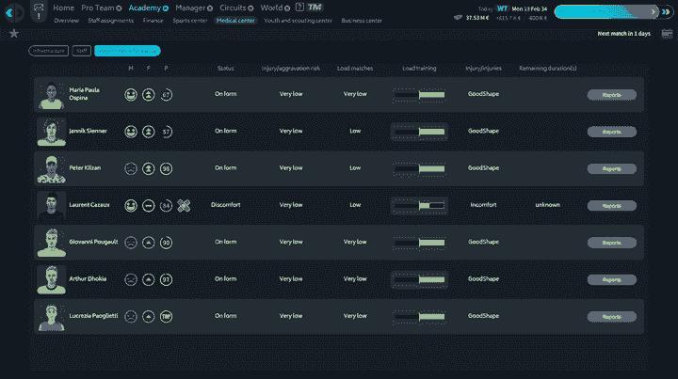Image resolution: width=678 pixels, height=379 pixels.
Task: Click Peter Klizan's load training bar
Action: (419, 168)
